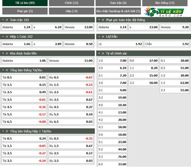Image resolution: width=191 pixels, height=167 pixels.
Task: Bet on Venezia at 12.00 full match
Action: 78,27
